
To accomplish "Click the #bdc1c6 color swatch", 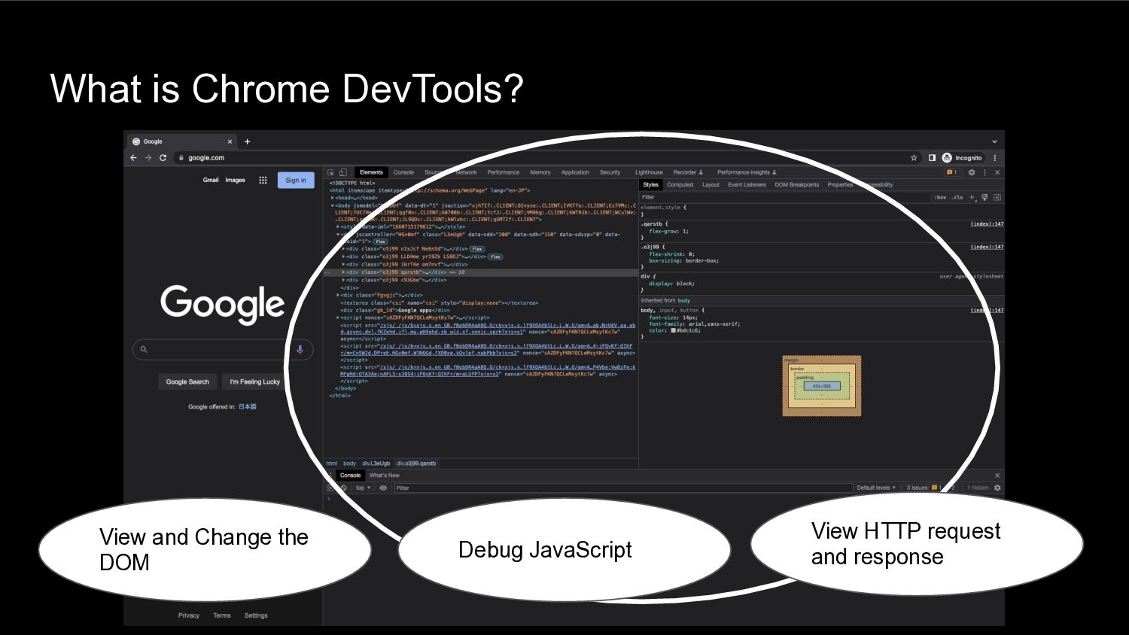I will [x=673, y=330].
